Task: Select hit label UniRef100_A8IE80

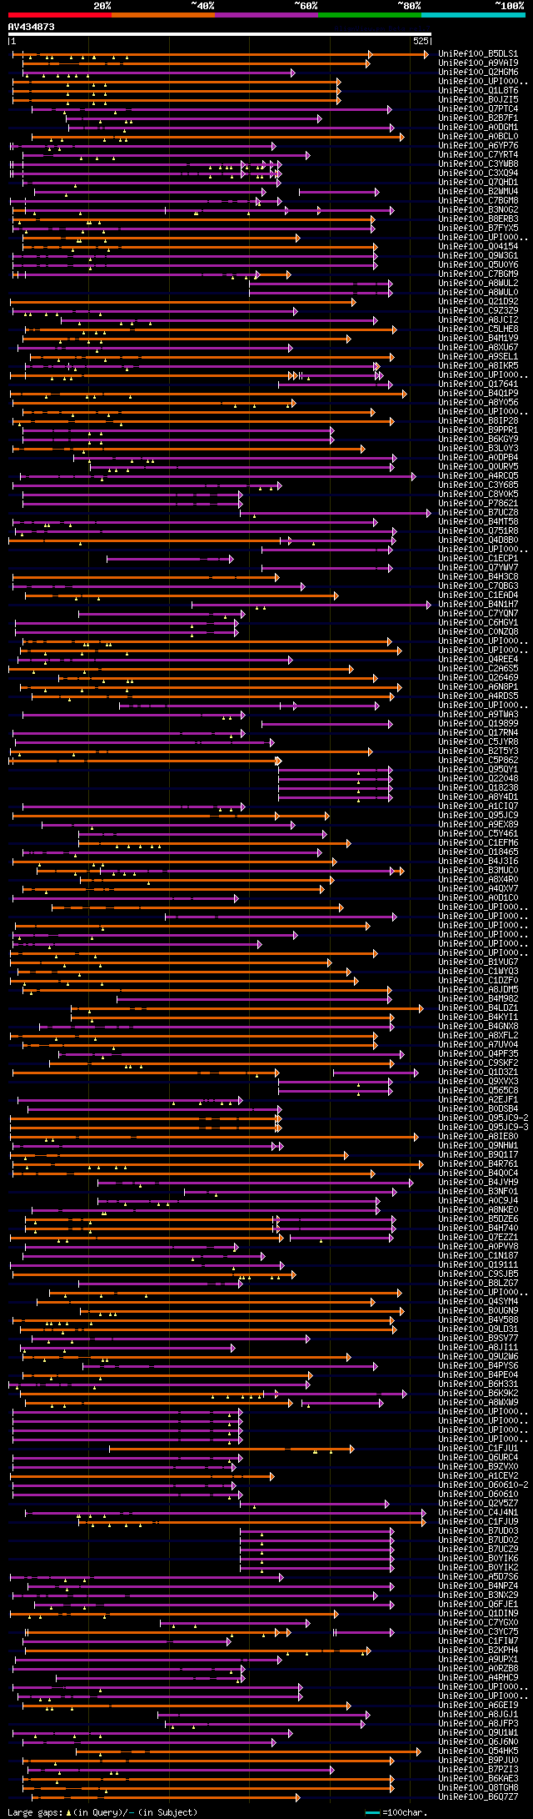Action: [478, 1137]
